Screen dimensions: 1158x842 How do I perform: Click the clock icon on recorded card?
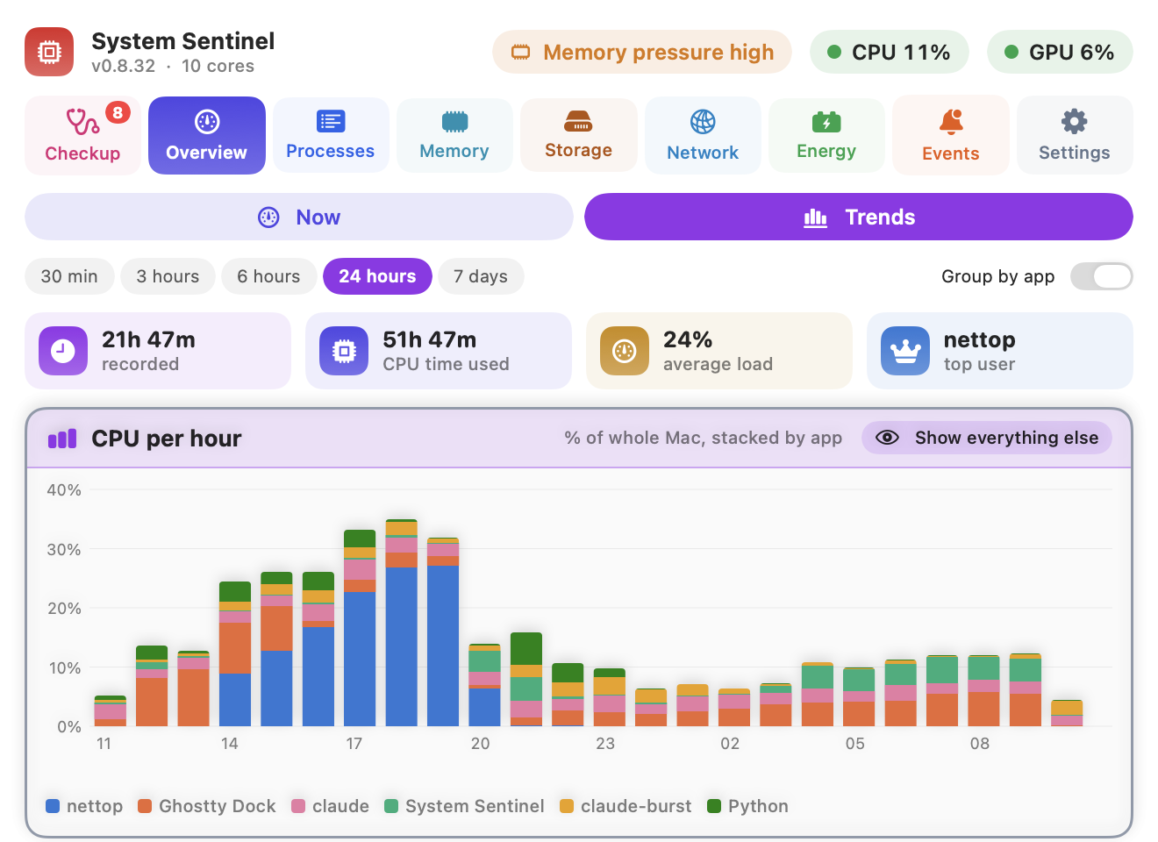coord(63,351)
